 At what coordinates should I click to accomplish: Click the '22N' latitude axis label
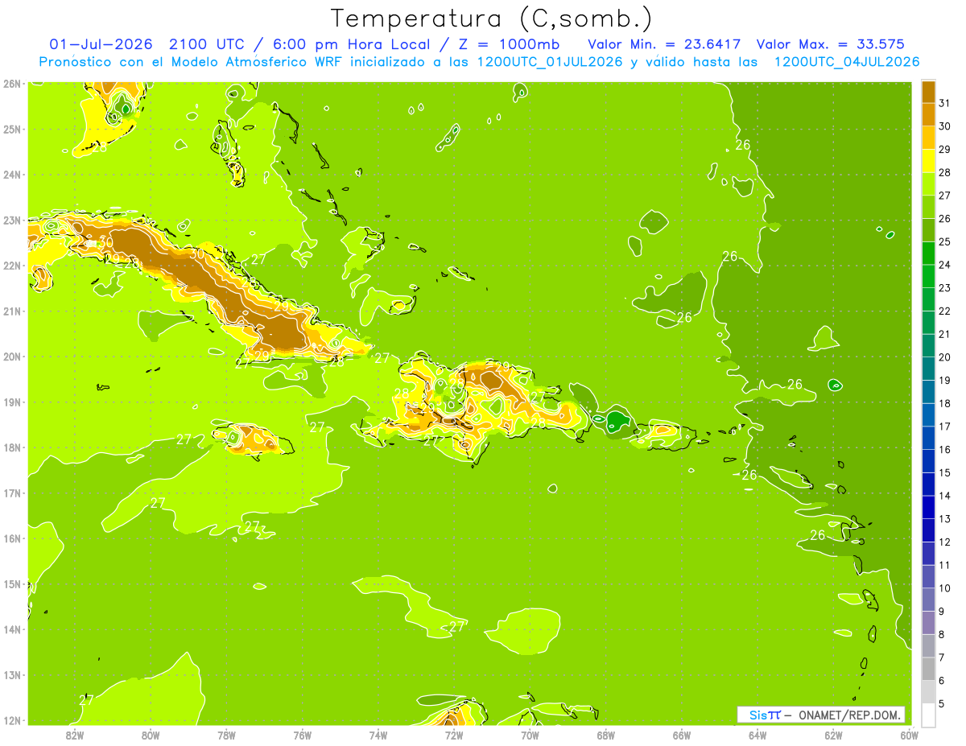pyautogui.click(x=11, y=266)
